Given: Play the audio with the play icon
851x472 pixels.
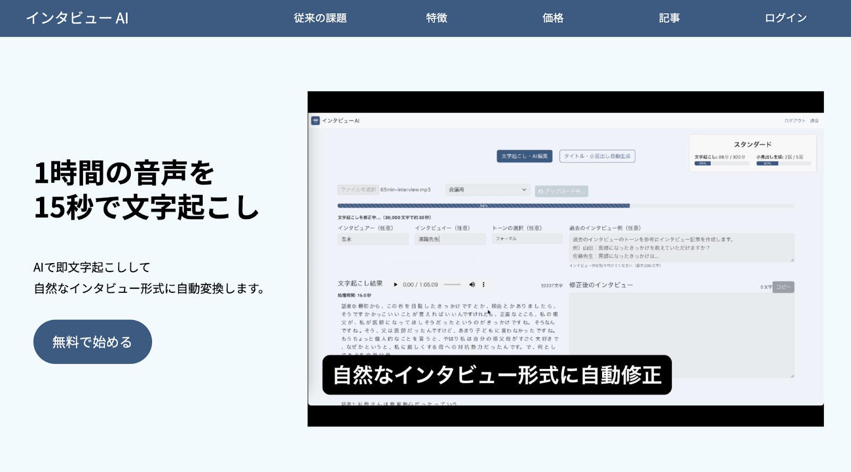Looking at the screenshot, I should (395, 285).
